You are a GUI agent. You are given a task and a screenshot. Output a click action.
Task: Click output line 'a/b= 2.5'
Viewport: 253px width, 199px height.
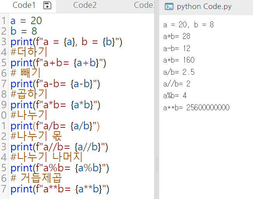click(179, 72)
